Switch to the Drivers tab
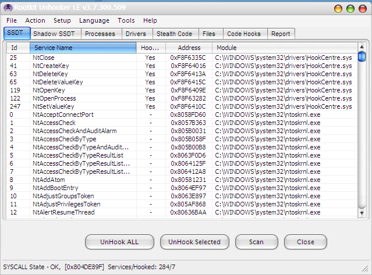Image resolution: width=372 pixels, height=275 pixels. point(136,34)
